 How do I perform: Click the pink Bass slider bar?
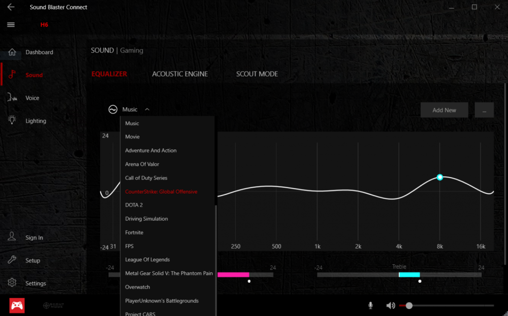click(233, 275)
